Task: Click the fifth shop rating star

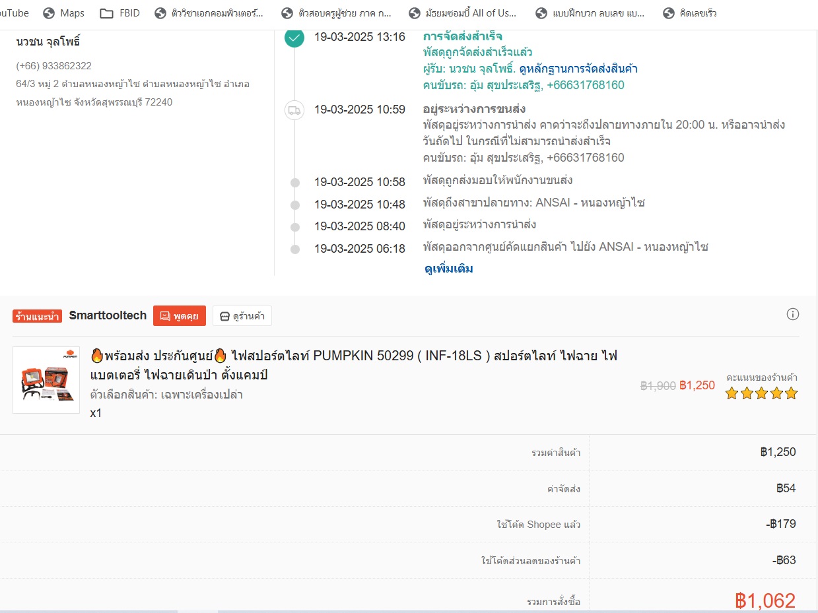Action: point(792,394)
